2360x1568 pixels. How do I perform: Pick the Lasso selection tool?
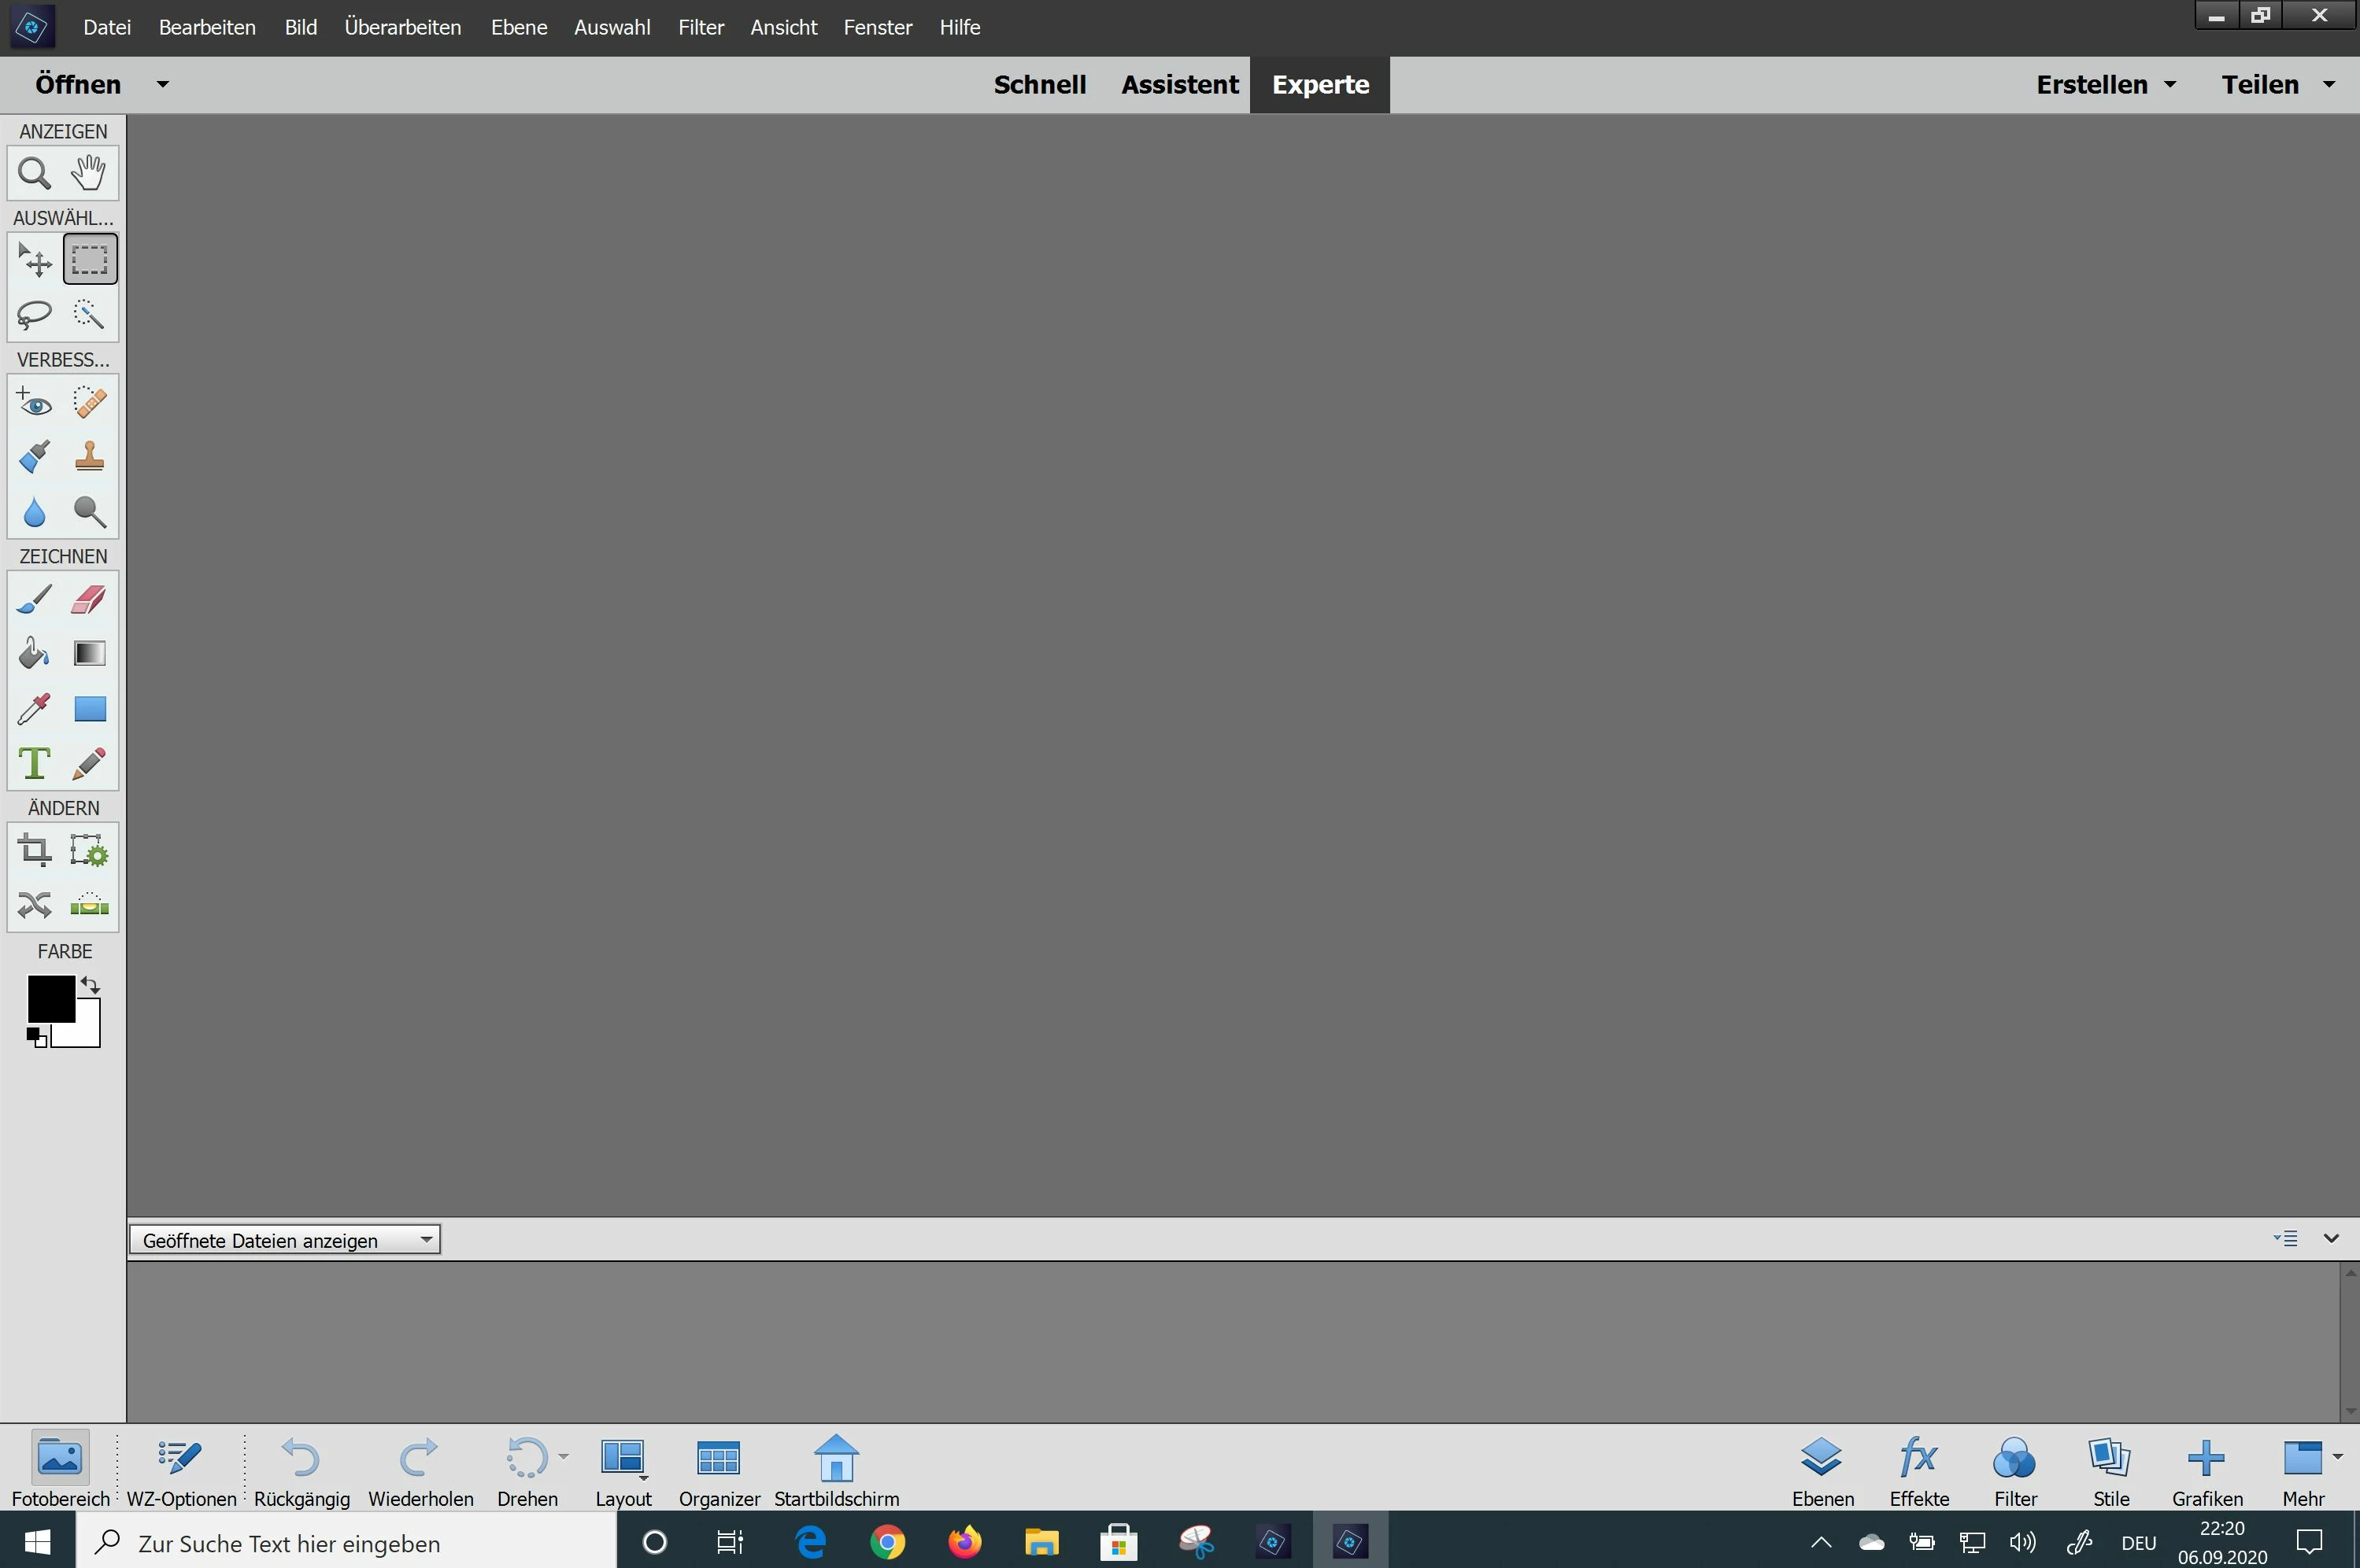pos(34,314)
